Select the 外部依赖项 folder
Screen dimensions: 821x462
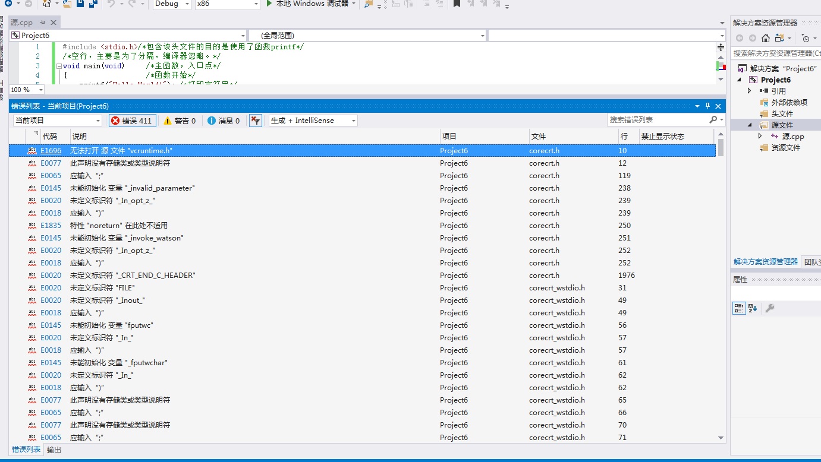tap(784, 102)
